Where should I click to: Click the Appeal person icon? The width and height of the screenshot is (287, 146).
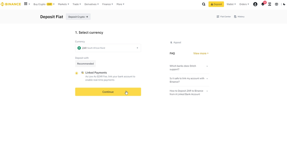click(x=171, y=43)
